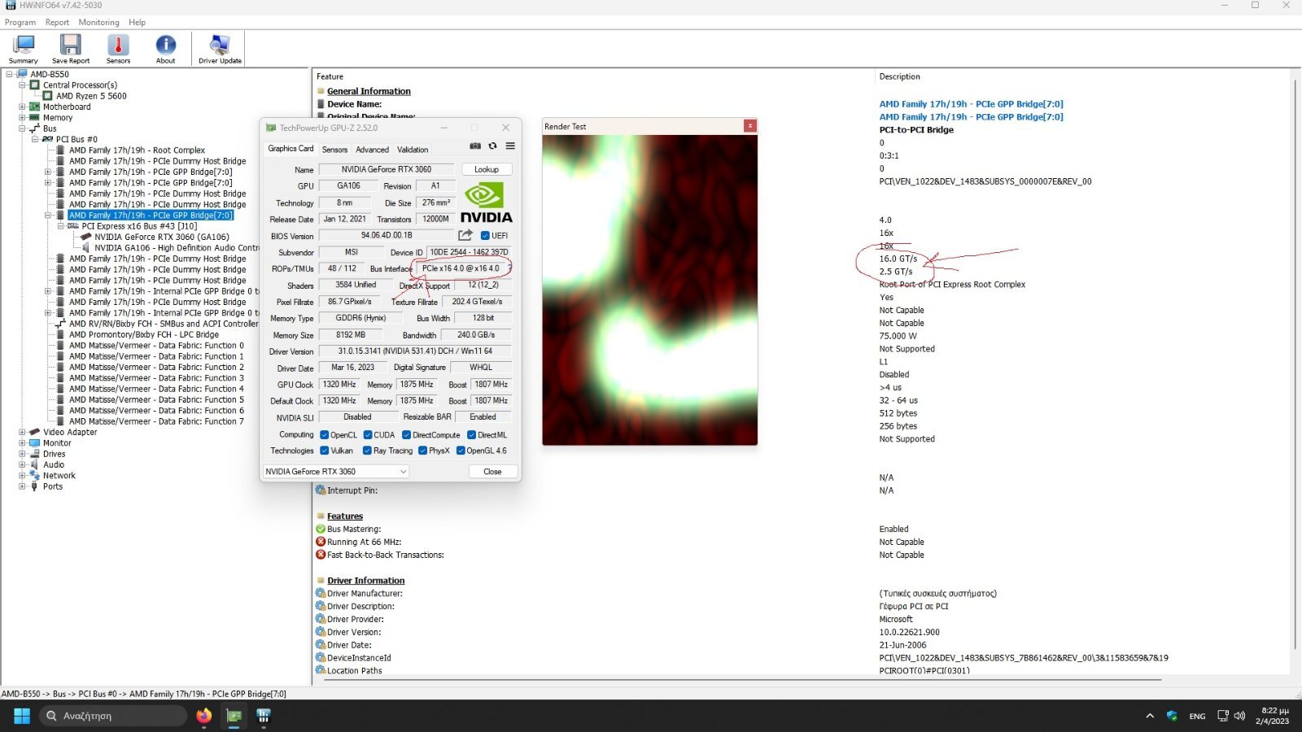Toggle the Ray Tracing checkbox
Viewport: 1302px width, 732px height.
pos(367,451)
